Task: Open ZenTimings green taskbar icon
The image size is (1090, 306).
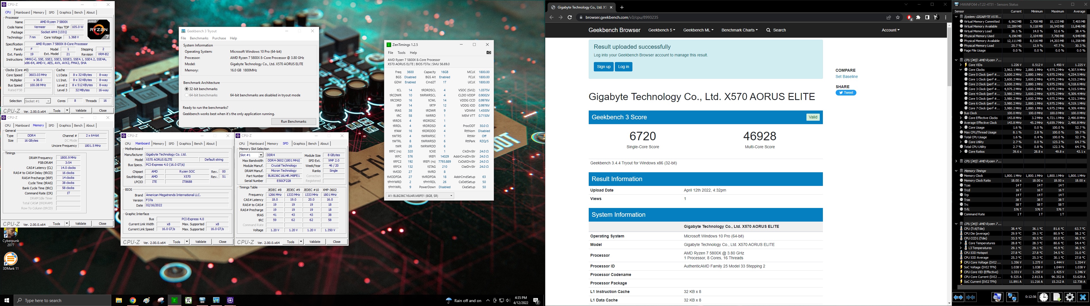Action: (174, 301)
